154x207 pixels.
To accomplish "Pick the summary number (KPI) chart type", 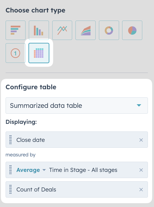I will 16,53.
